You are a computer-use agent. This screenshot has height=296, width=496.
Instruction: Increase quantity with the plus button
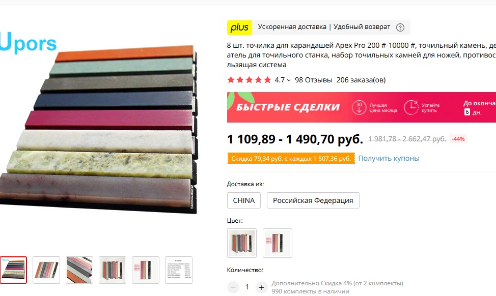coord(261,287)
